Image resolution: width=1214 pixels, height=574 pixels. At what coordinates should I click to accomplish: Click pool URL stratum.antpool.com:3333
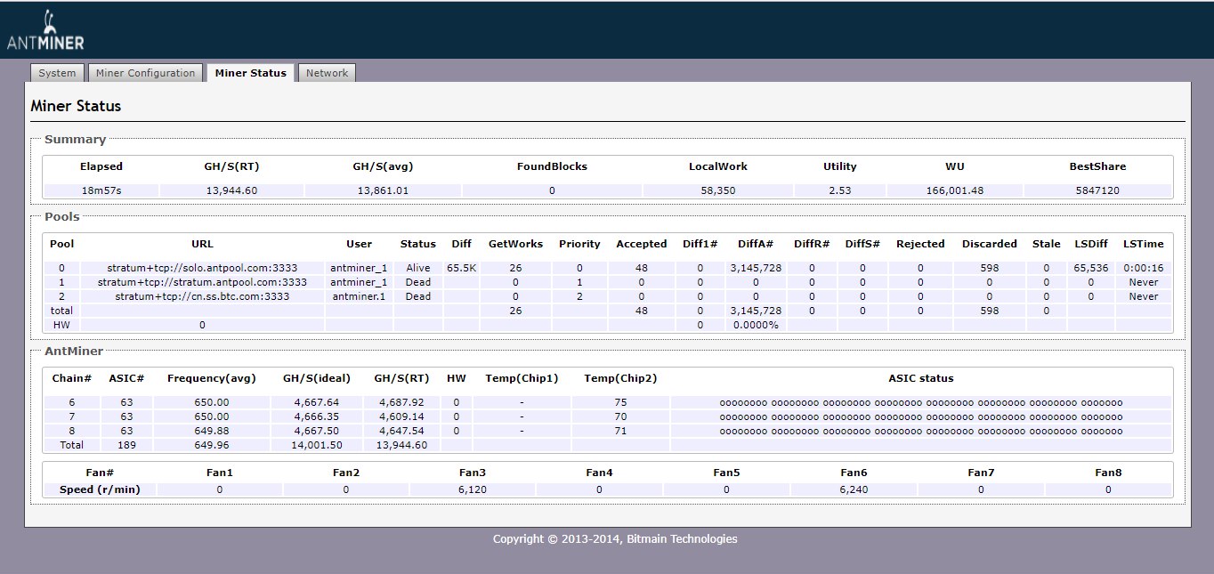202,282
